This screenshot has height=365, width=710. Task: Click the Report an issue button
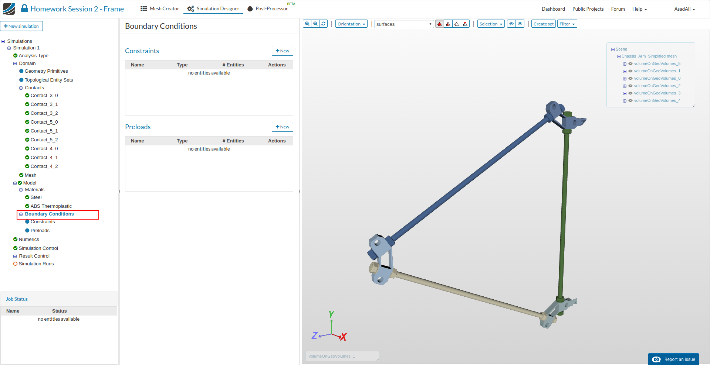(x=673, y=359)
